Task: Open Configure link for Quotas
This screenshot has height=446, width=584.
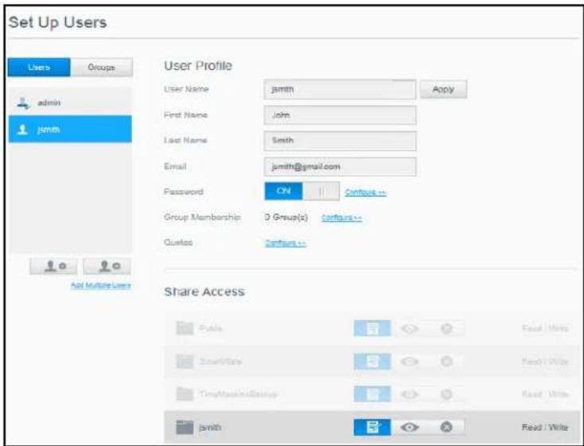Action: pos(286,243)
